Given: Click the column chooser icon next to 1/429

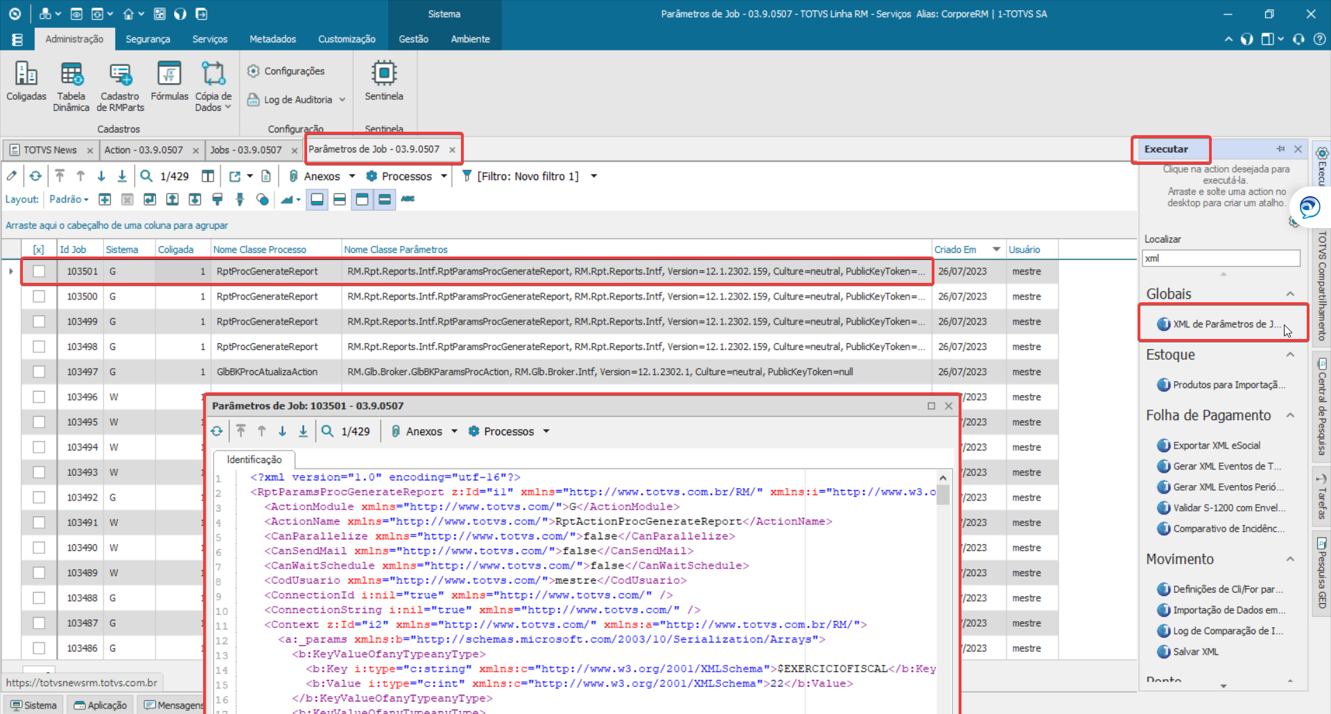Looking at the screenshot, I should tap(207, 176).
